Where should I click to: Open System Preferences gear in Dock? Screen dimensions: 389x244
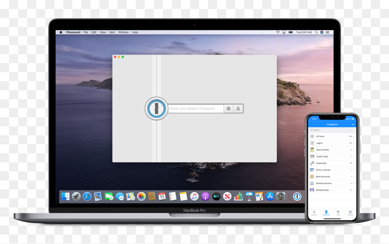click(281, 197)
